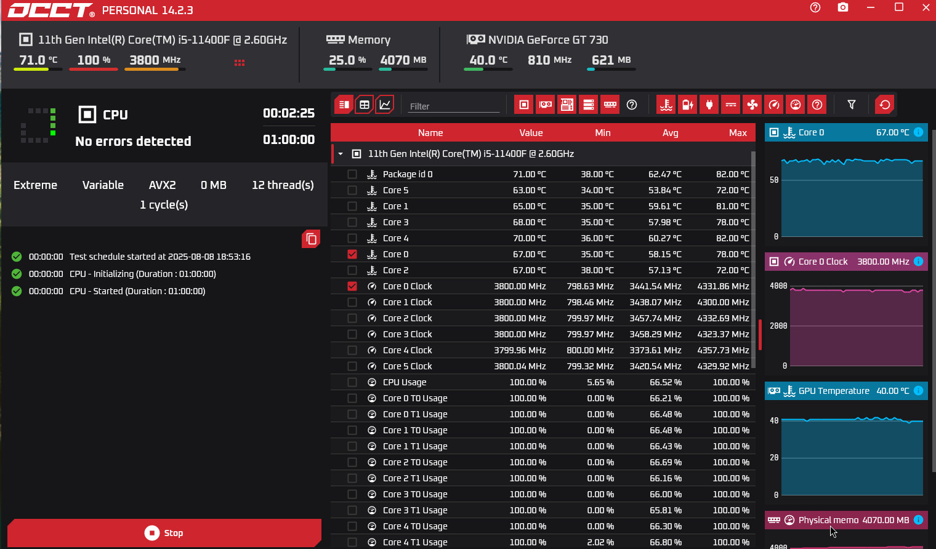Toggle the voltage/current sensor type filter

[731, 105]
